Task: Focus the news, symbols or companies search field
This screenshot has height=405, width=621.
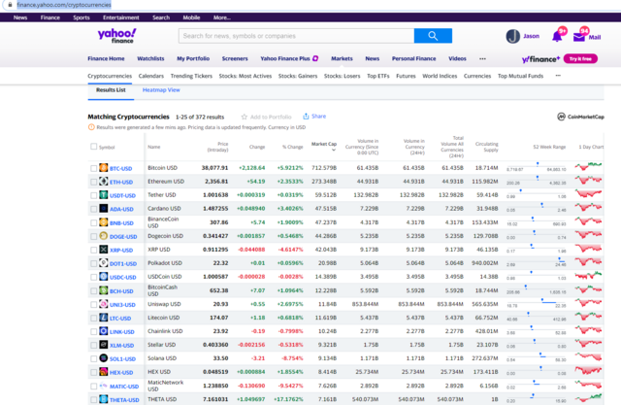Action: tap(296, 36)
